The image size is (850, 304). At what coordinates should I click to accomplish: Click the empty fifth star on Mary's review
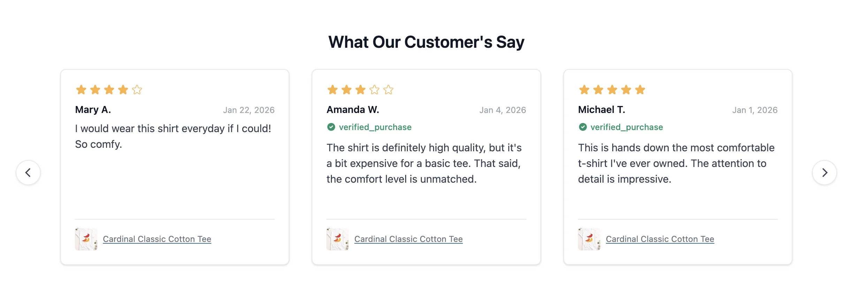pyautogui.click(x=137, y=90)
